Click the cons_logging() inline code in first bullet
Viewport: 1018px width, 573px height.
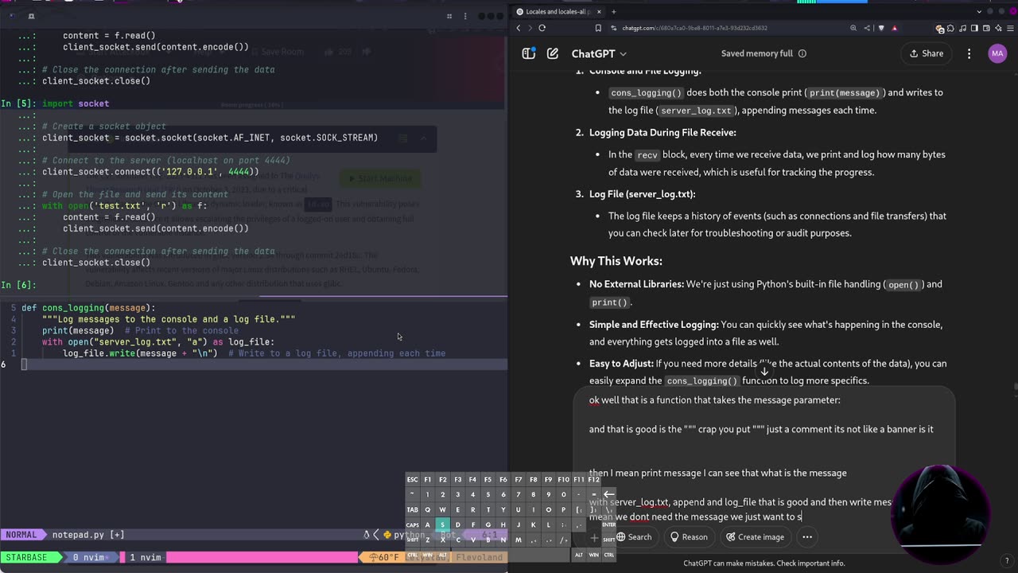coord(646,93)
